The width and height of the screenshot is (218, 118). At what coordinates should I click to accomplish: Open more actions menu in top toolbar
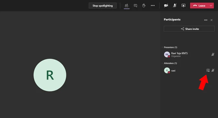(153, 6)
